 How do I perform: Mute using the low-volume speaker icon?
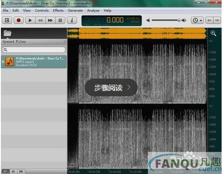[148, 20]
